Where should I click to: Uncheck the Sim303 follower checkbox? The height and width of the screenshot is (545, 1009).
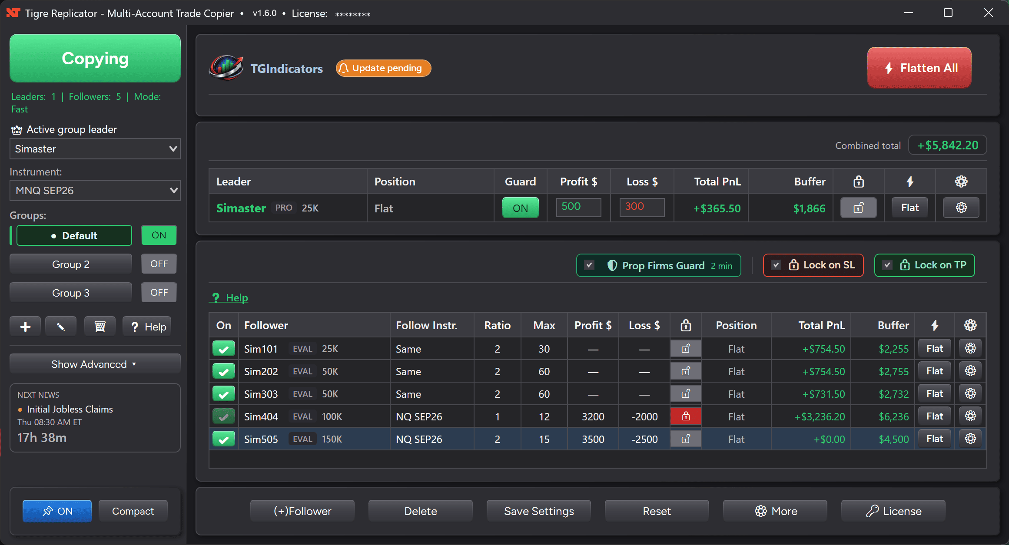[224, 393]
